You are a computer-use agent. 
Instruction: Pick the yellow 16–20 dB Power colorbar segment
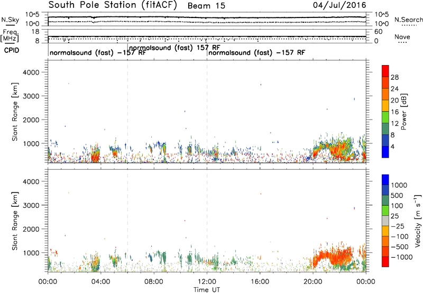tap(385, 106)
